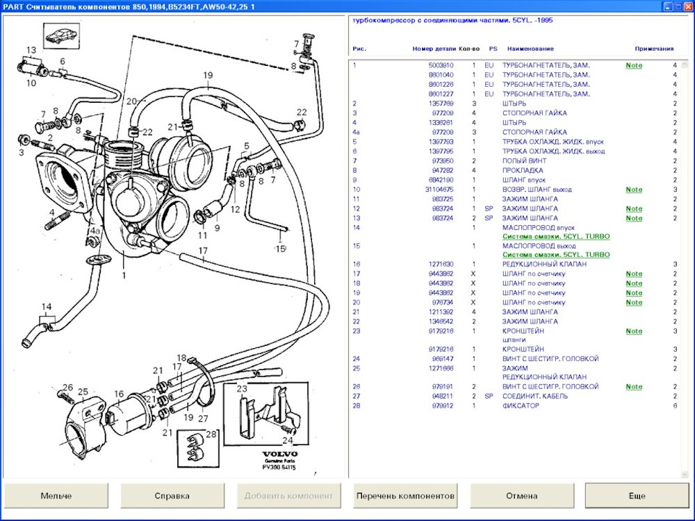Viewport: 695px width, 521px height.
Task: Select part number 983725
Action: click(x=443, y=199)
